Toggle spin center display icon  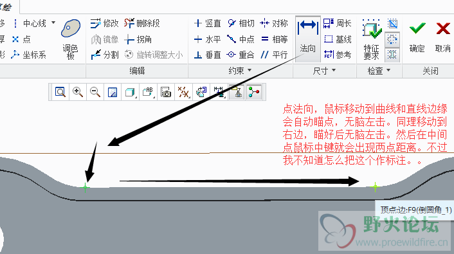pyautogui.click(x=254, y=92)
